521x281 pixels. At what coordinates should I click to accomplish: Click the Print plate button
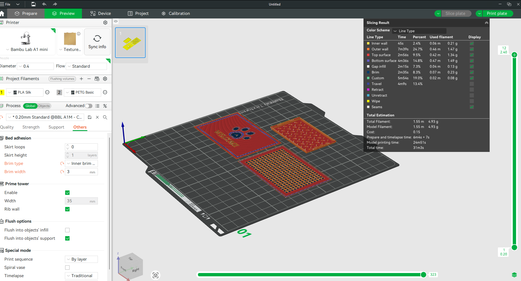point(497,13)
